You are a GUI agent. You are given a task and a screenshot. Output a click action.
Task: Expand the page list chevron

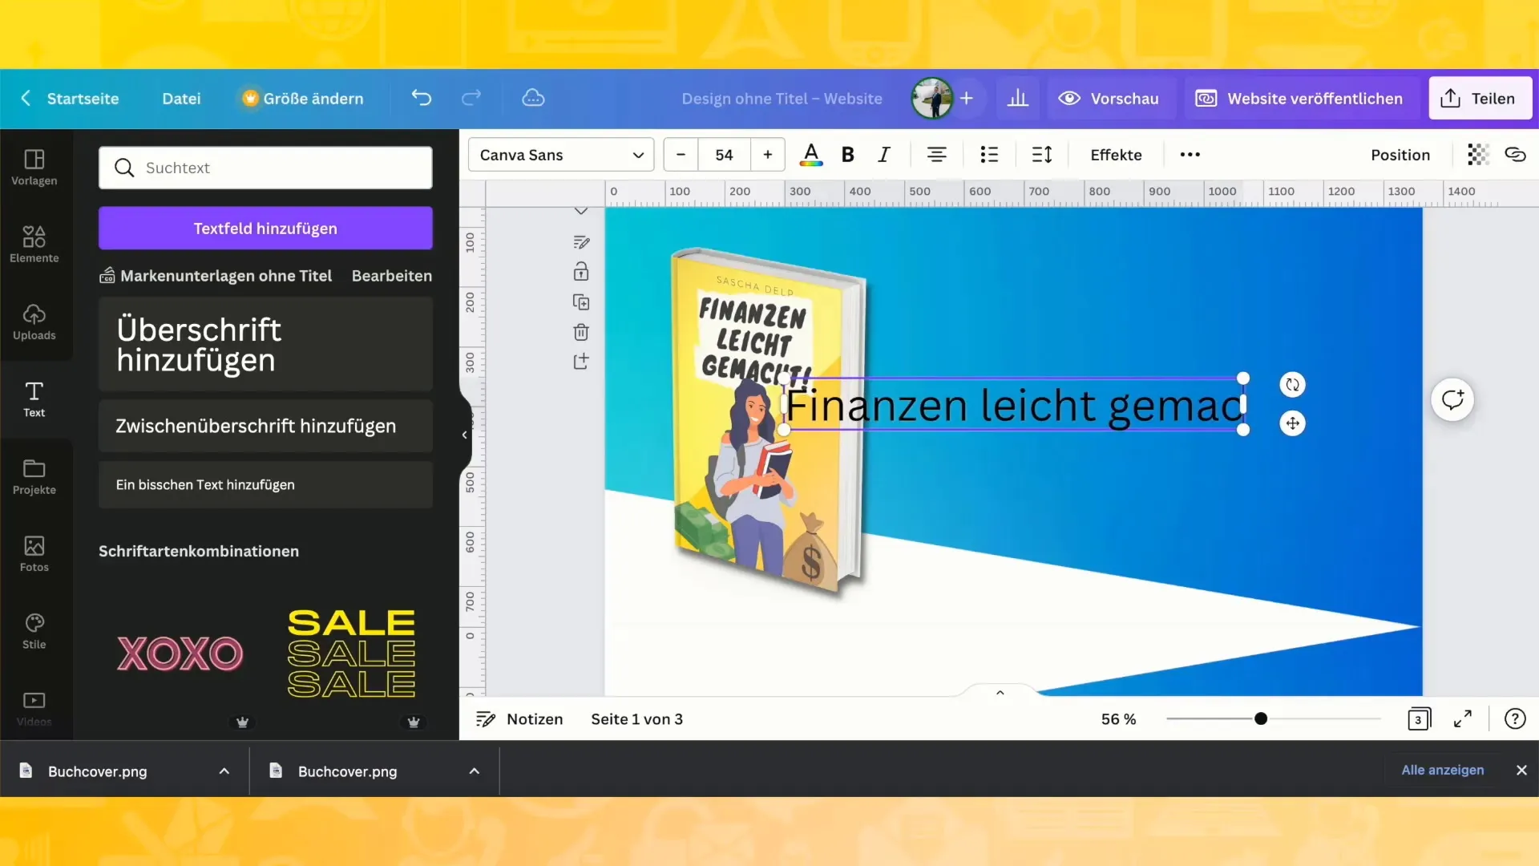[1000, 693]
